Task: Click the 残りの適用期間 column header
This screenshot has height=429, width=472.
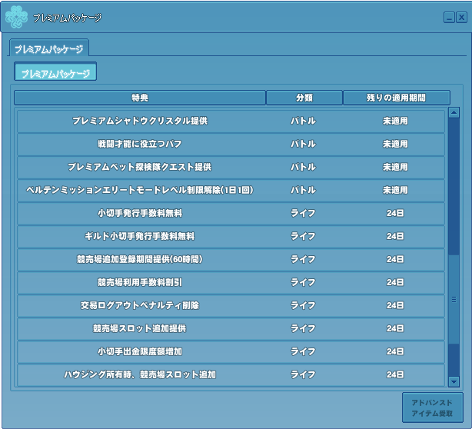Action: pos(396,98)
